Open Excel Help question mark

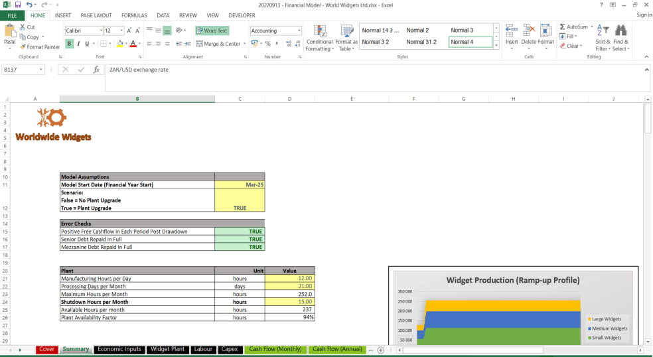[x=601, y=5]
